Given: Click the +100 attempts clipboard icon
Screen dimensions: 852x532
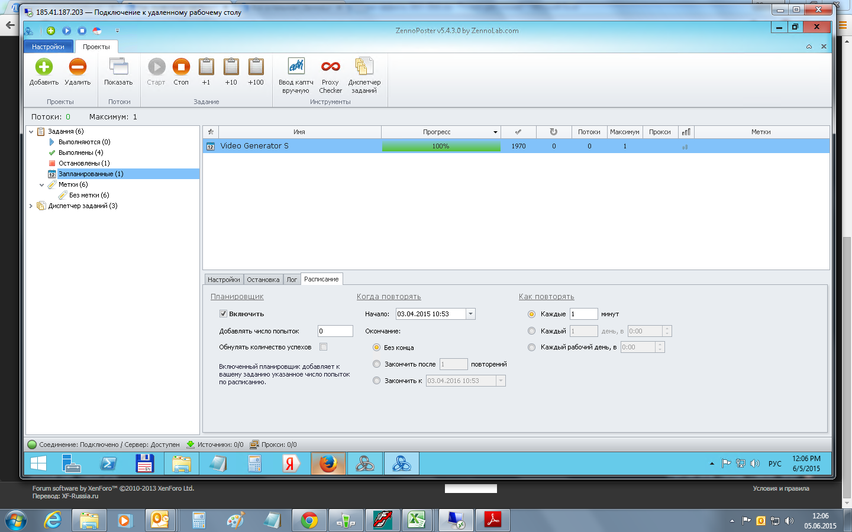Looking at the screenshot, I should (x=256, y=67).
